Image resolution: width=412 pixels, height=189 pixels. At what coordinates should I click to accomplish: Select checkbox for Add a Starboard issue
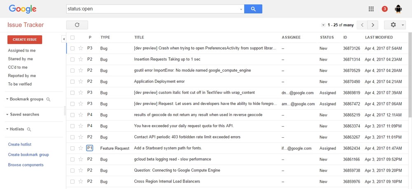pyautogui.click(x=73, y=148)
